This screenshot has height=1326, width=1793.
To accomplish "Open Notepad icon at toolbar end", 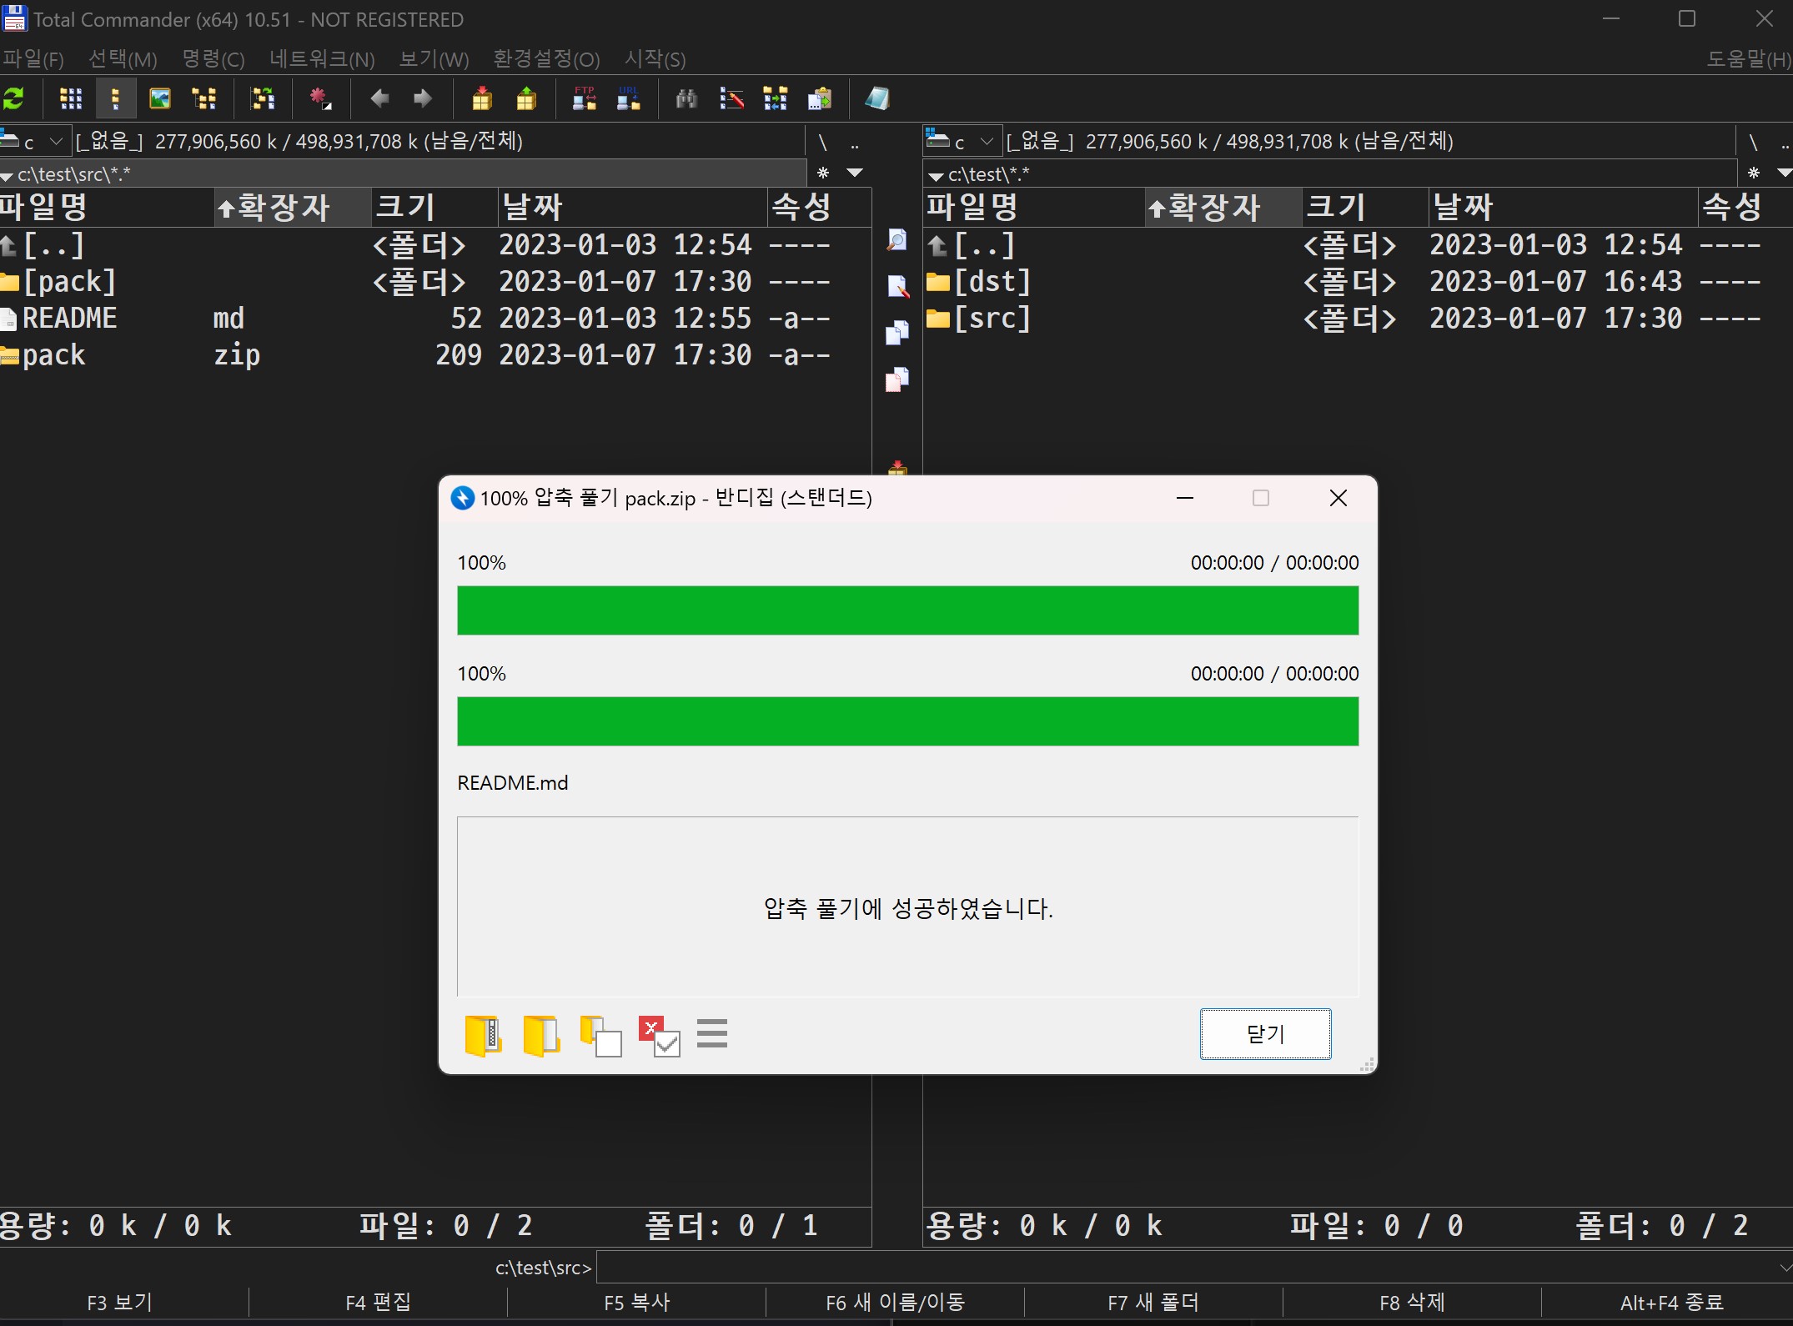I will click(x=876, y=99).
